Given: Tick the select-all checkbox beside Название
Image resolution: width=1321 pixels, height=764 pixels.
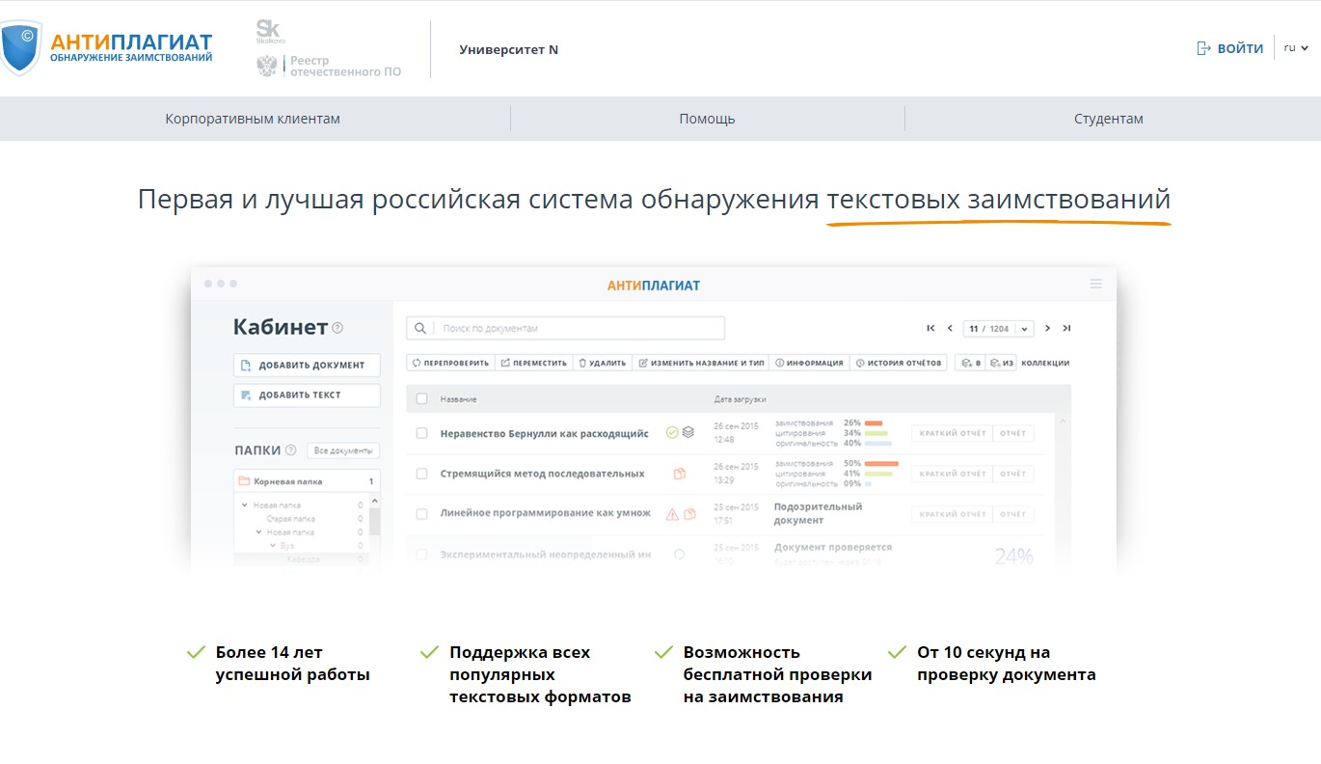Looking at the screenshot, I should click(x=421, y=398).
